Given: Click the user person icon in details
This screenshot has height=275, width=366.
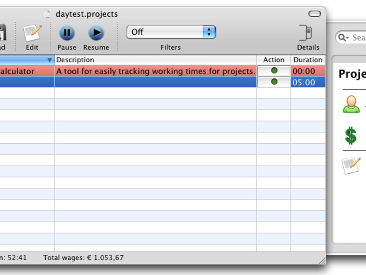Looking at the screenshot, I should 351,104.
